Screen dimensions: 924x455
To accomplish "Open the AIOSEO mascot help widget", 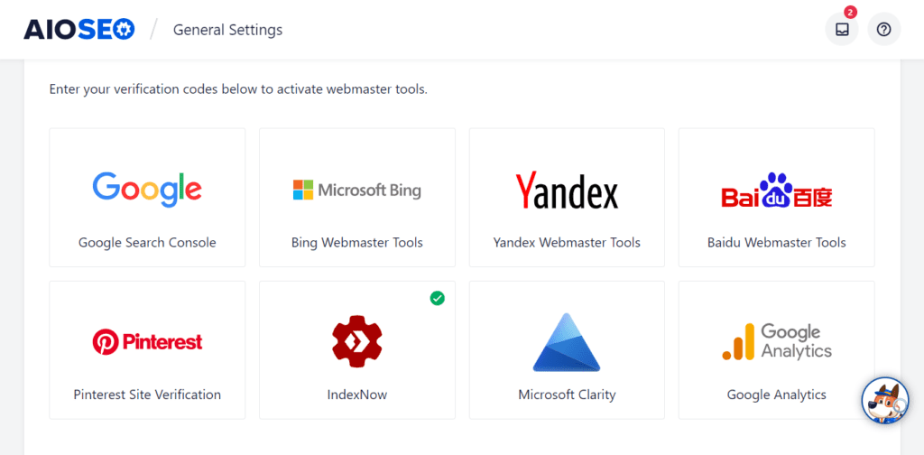I will (x=884, y=401).
